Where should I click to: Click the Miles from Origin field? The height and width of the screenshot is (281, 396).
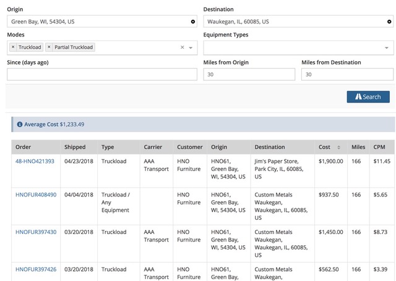tap(249, 74)
